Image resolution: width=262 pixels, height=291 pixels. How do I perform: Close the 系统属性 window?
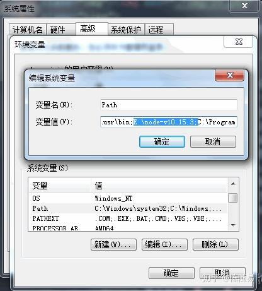click(244, 6)
